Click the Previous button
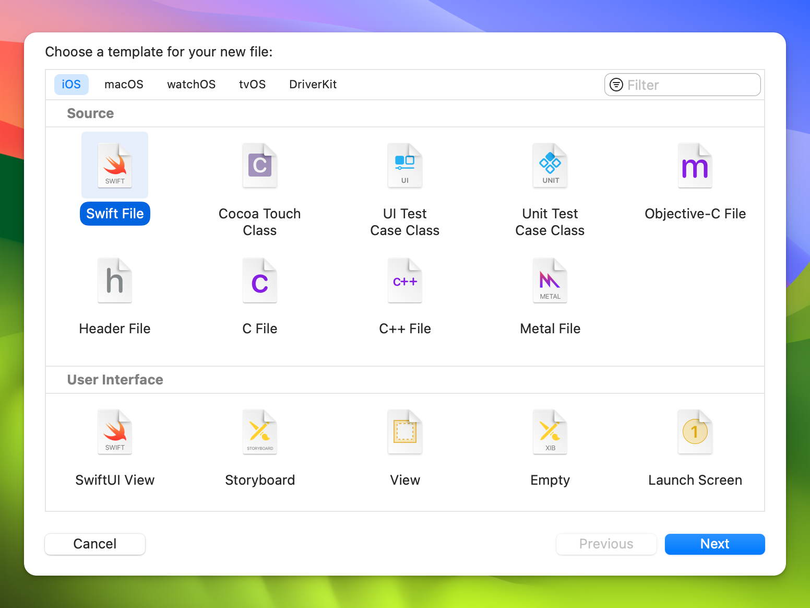 [x=606, y=544]
